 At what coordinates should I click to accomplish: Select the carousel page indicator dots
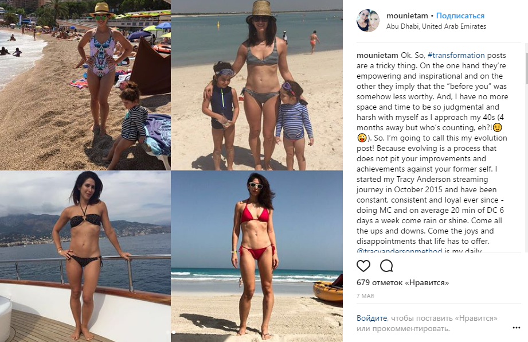[171, 332]
